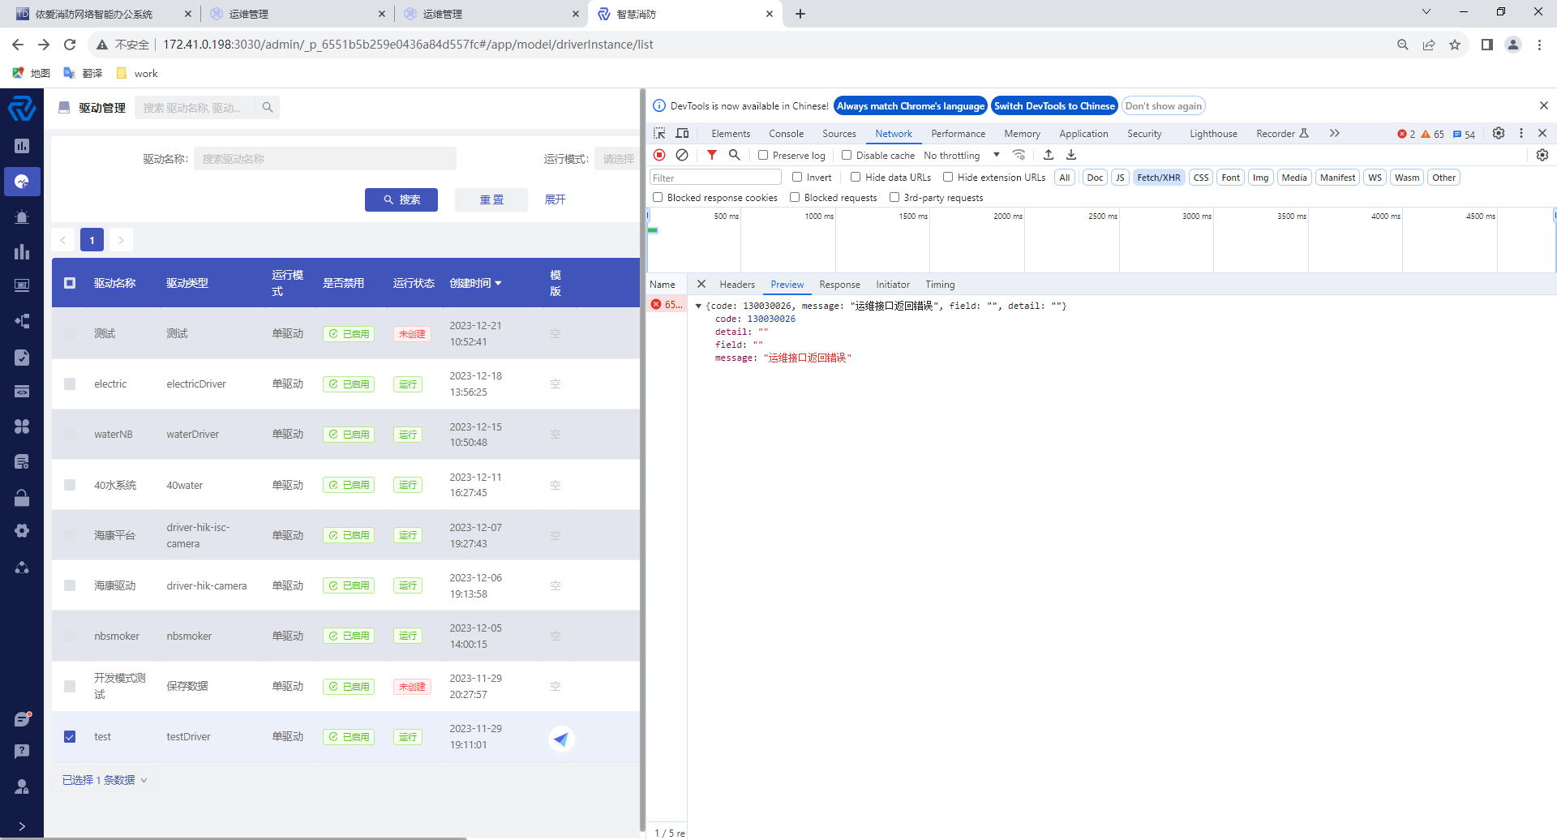Click Always match Chrome's language
1557x840 pixels.
(911, 105)
